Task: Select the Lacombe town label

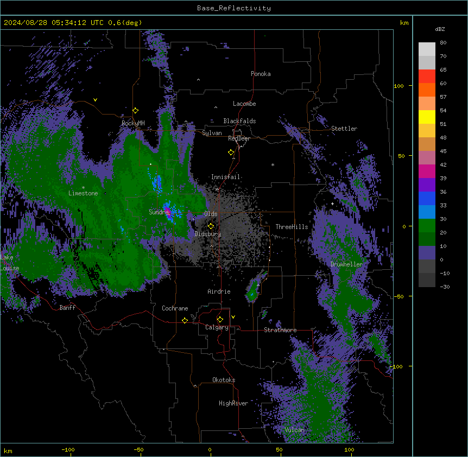Action: coord(244,104)
